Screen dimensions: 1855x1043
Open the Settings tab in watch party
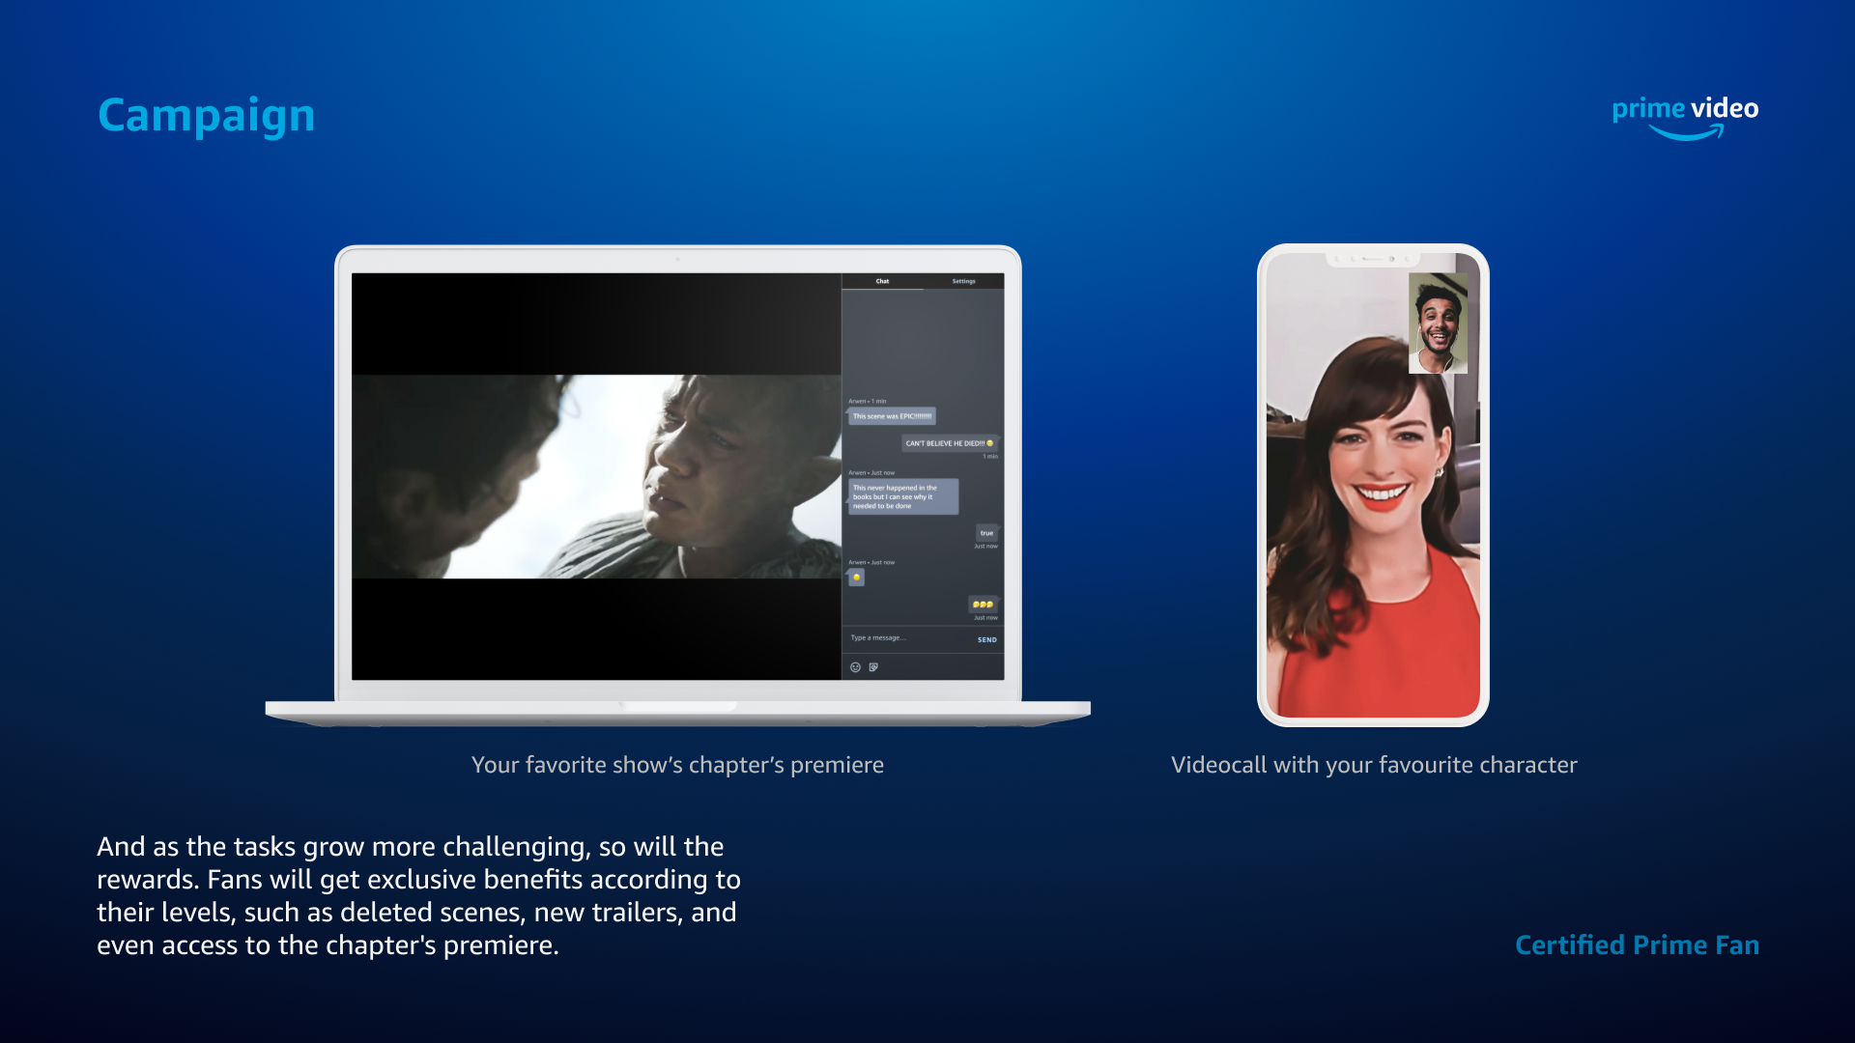click(963, 281)
